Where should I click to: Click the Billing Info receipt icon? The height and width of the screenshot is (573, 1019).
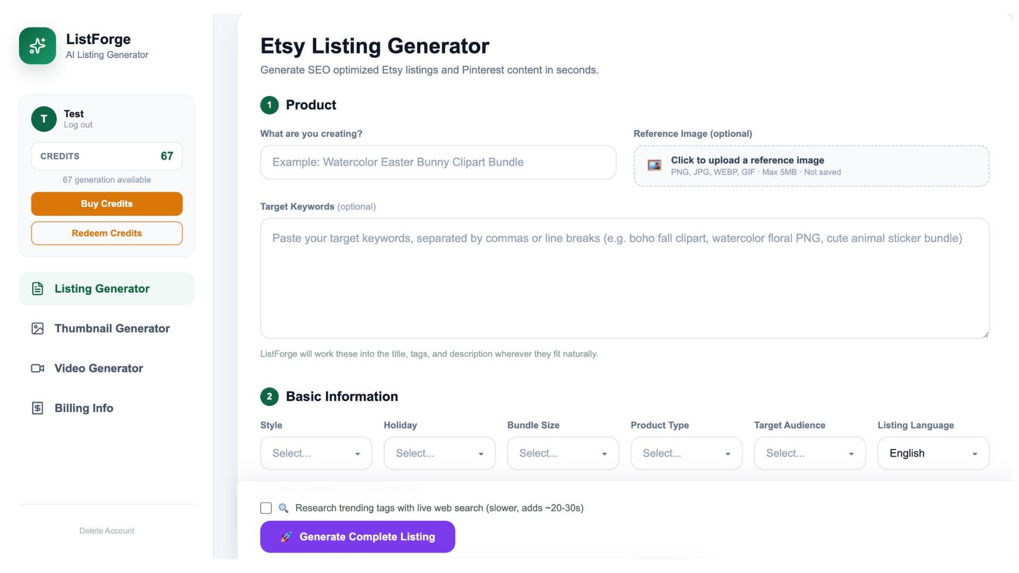point(37,408)
